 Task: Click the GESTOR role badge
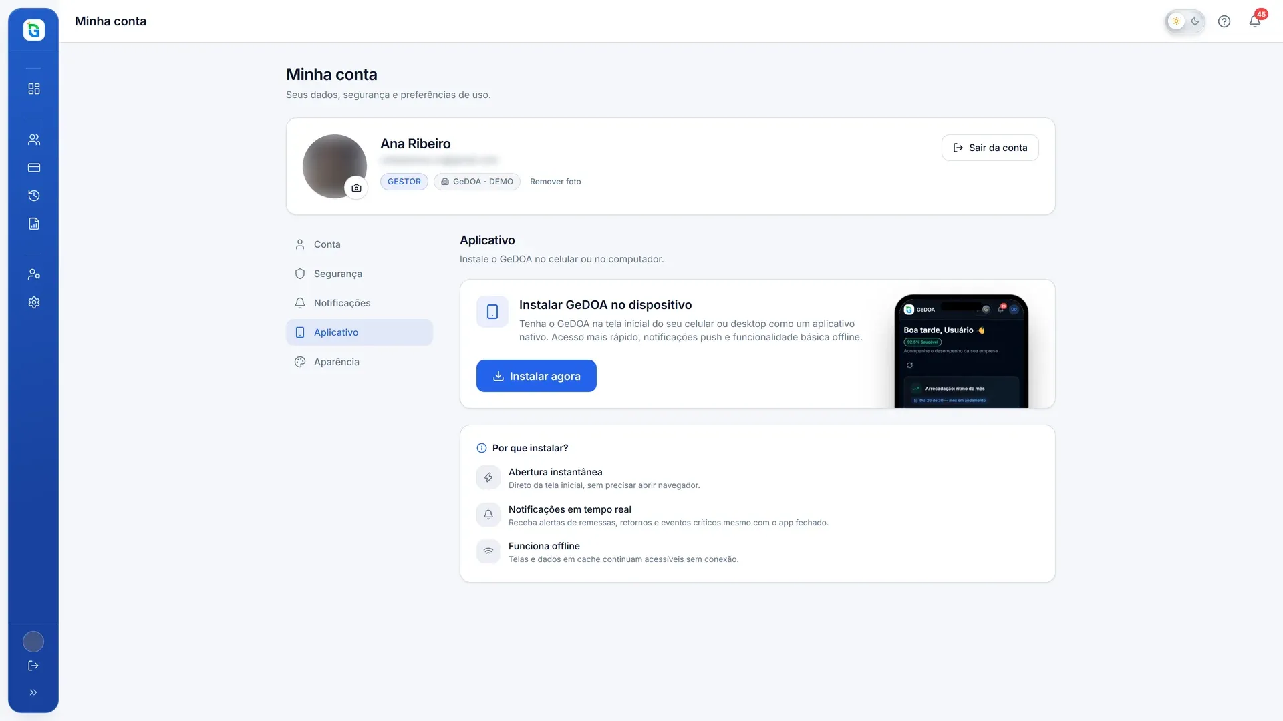404,182
